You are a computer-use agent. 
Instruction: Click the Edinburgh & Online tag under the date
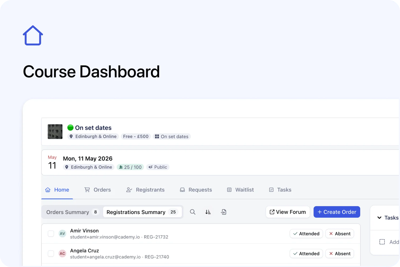(89, 167)
